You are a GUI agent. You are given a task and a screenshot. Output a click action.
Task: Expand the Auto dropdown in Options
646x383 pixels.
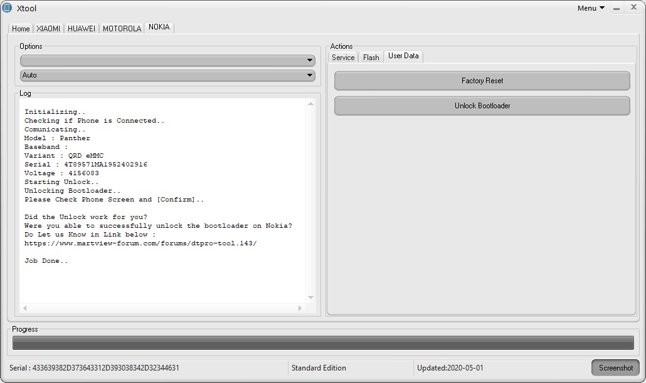click(167, 76)
